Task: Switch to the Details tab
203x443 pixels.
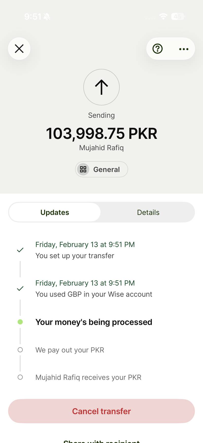Action: [148, 212]
